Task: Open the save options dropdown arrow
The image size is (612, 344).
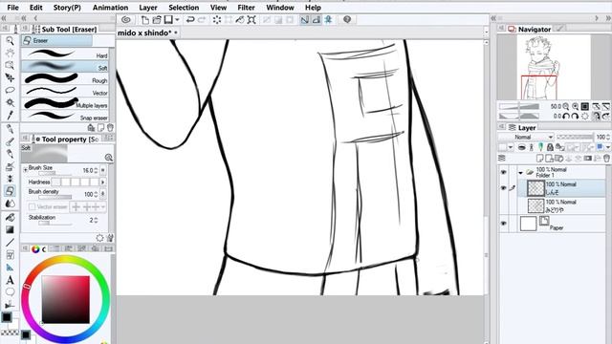Action: 177,19
